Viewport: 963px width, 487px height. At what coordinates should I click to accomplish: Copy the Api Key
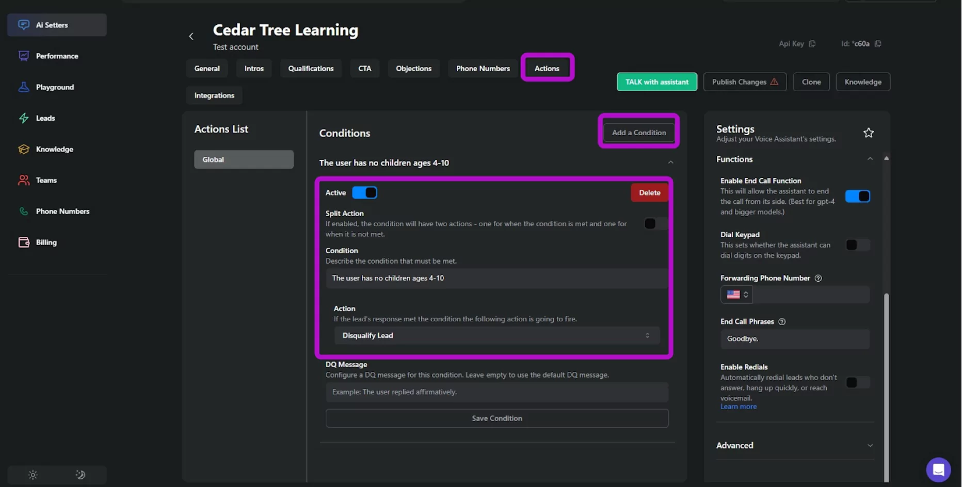tap(812, 44)
